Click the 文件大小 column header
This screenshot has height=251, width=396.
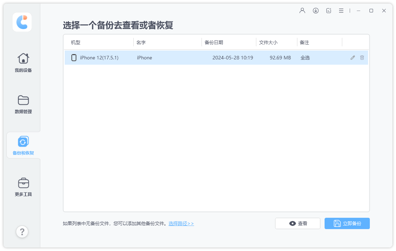coord(268,42)
